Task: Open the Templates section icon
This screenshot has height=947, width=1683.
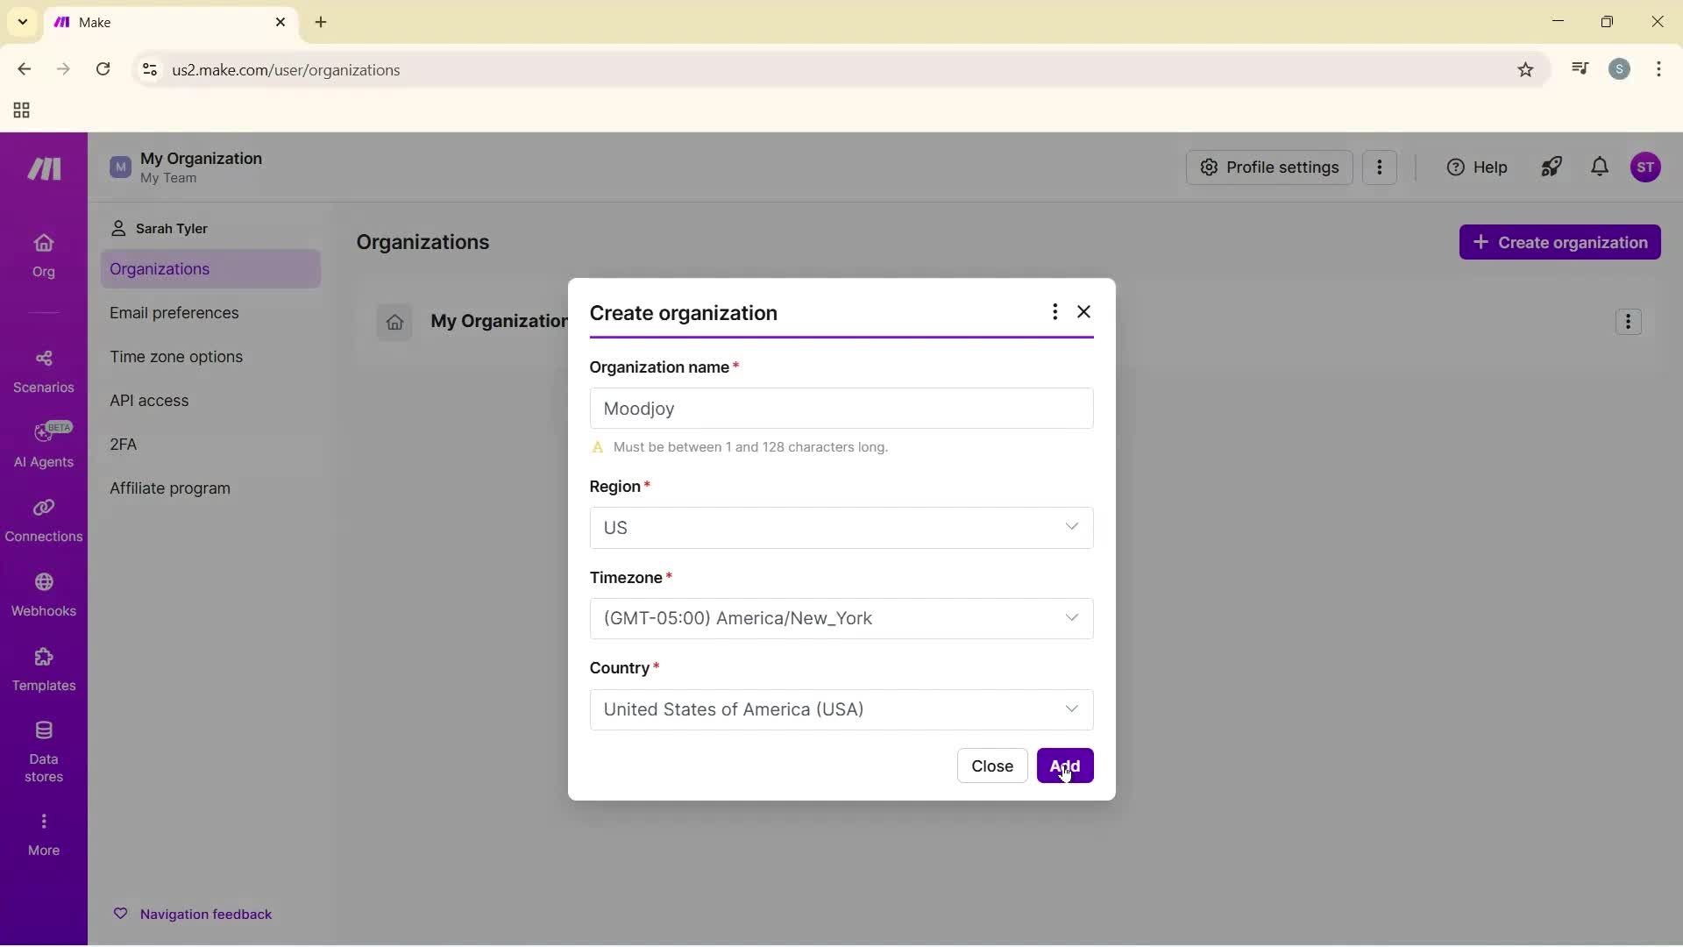Action: (43, 668)
